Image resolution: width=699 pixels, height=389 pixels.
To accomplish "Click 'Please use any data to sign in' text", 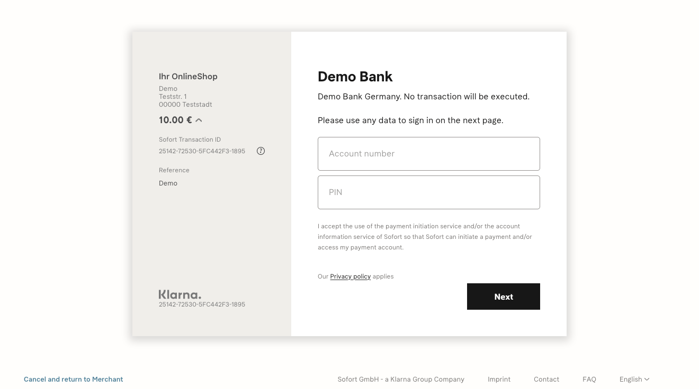I will point(410,121).
